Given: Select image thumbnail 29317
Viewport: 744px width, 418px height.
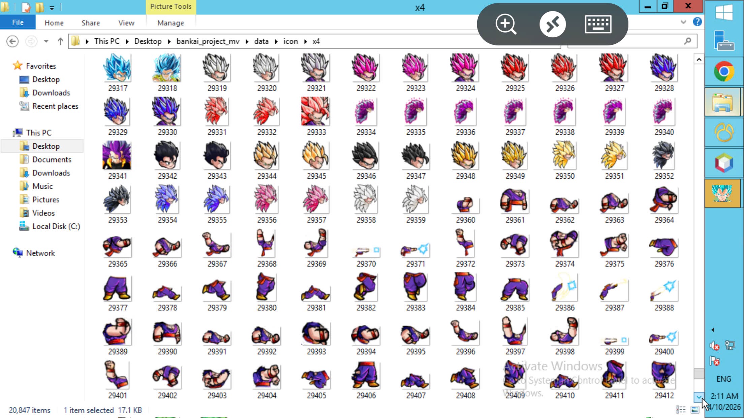Looking at the screenshot, I should click(x=117, y=68).
